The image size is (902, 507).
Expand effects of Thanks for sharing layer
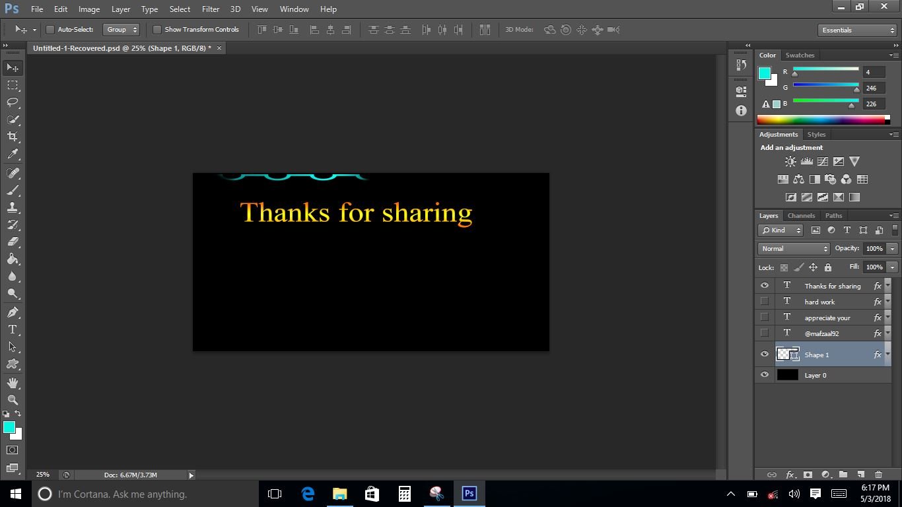887,286
